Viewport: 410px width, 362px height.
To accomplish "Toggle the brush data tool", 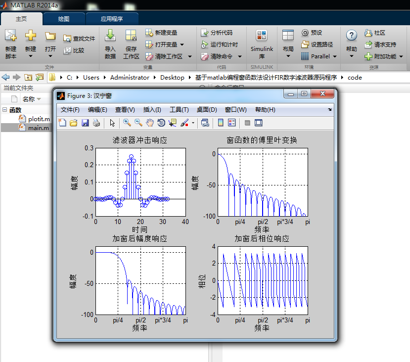I will coord(184,123).
